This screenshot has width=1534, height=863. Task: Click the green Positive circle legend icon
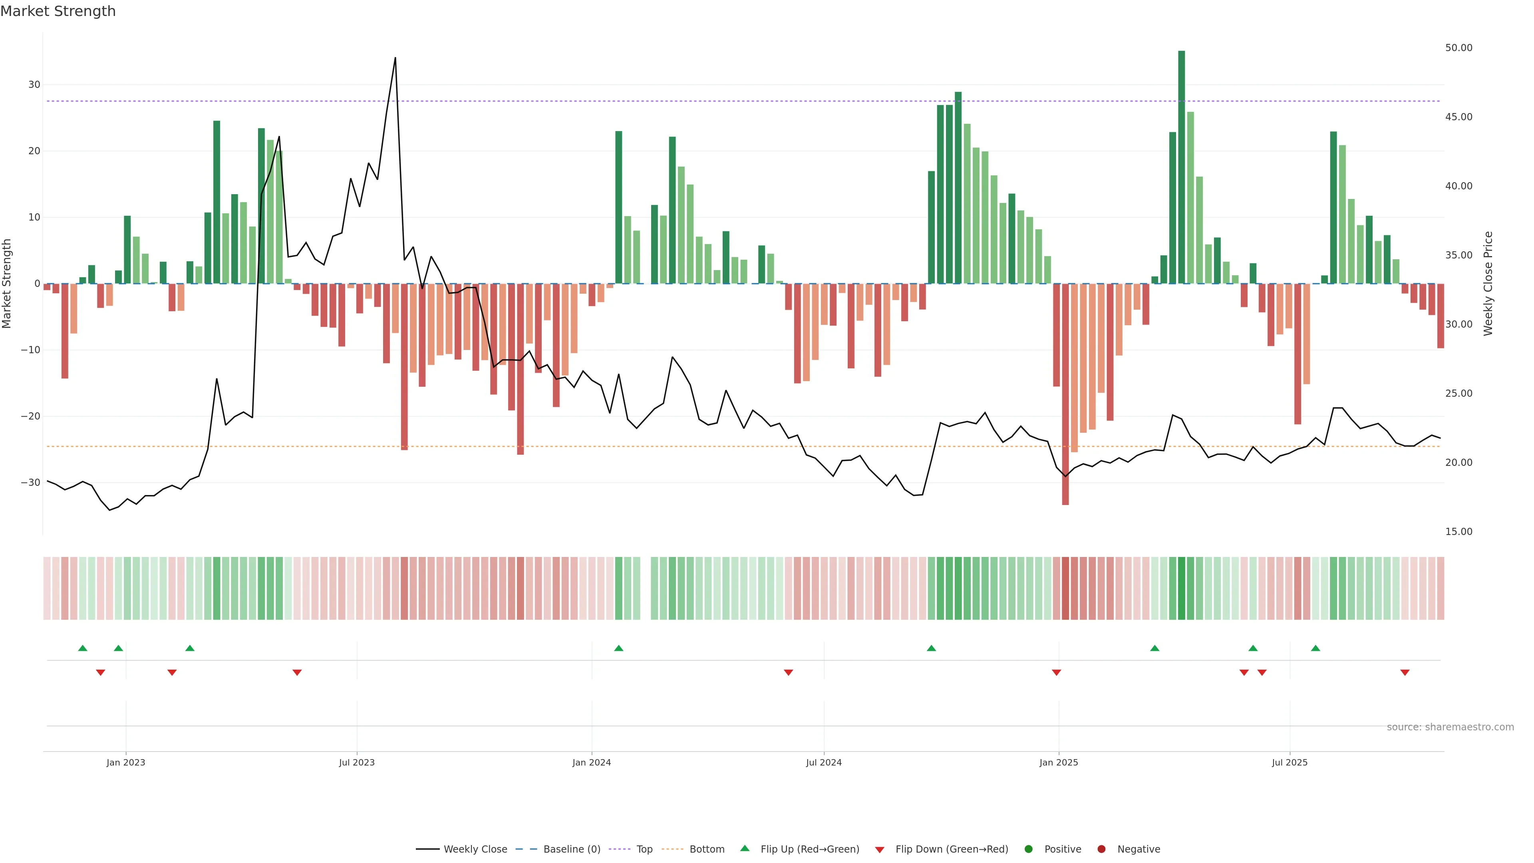(1028, 849)
